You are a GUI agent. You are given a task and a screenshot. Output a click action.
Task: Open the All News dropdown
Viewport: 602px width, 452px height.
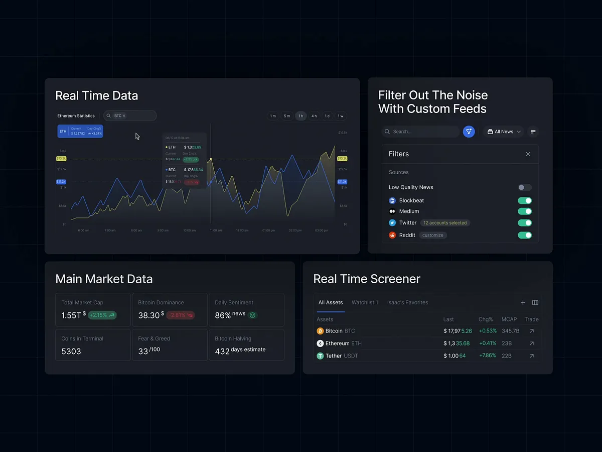coord(503,131)
